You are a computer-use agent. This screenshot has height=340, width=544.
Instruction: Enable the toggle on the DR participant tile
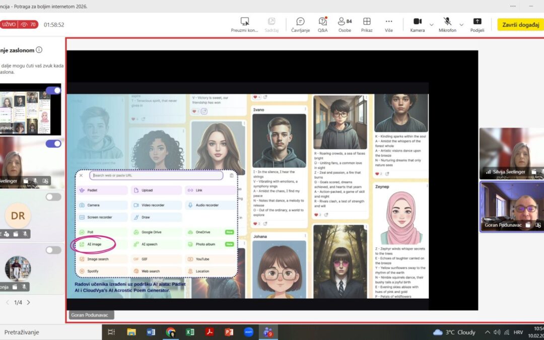[x=53, y=197]
